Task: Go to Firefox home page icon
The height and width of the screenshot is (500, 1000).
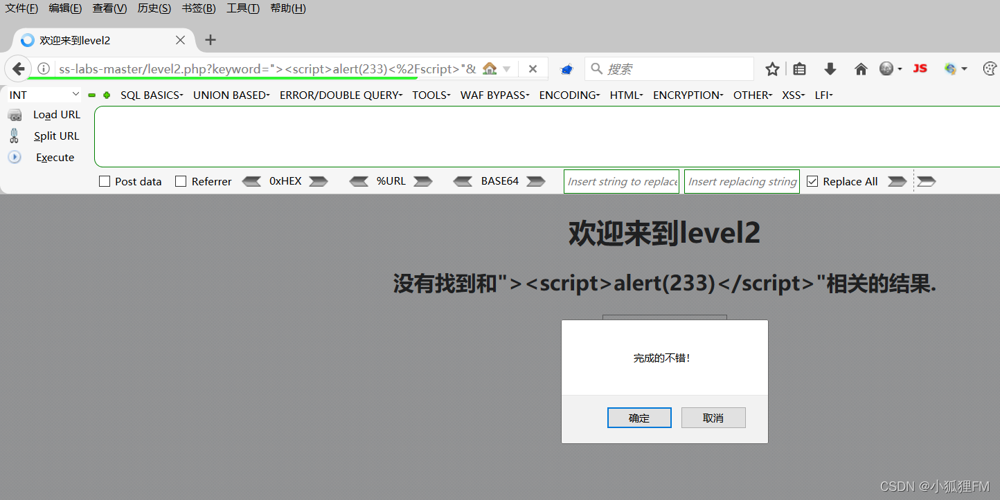Action: (x=861, y=69)
